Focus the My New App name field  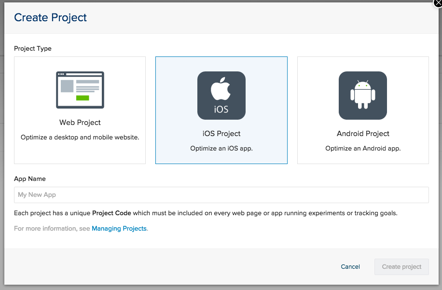tap(221, 195)
